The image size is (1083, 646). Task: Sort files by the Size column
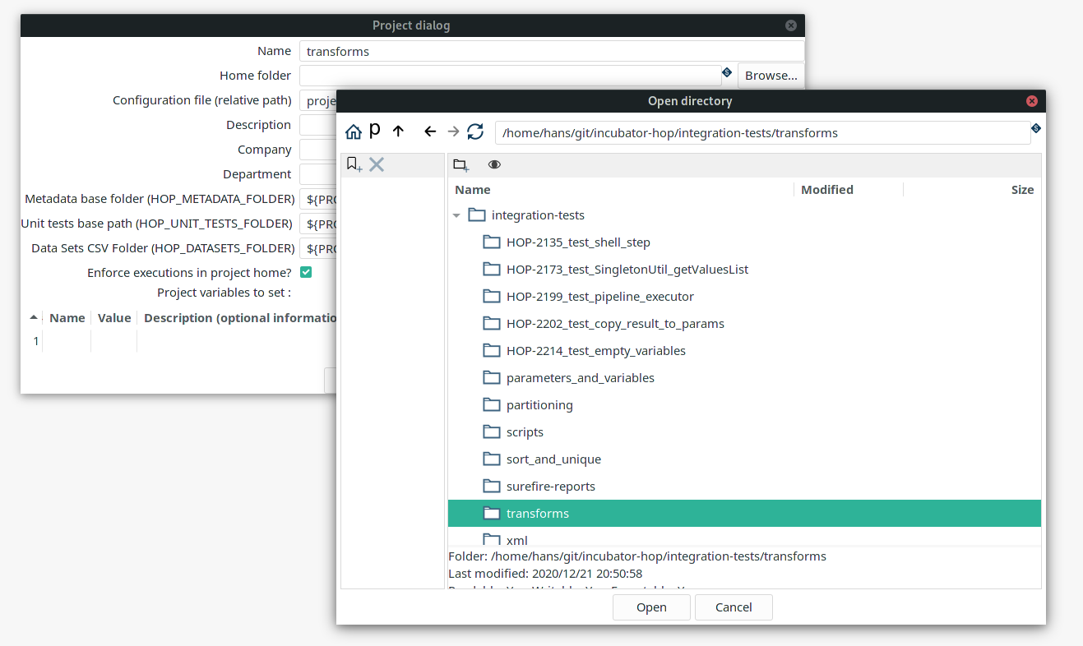(1022, 190)
